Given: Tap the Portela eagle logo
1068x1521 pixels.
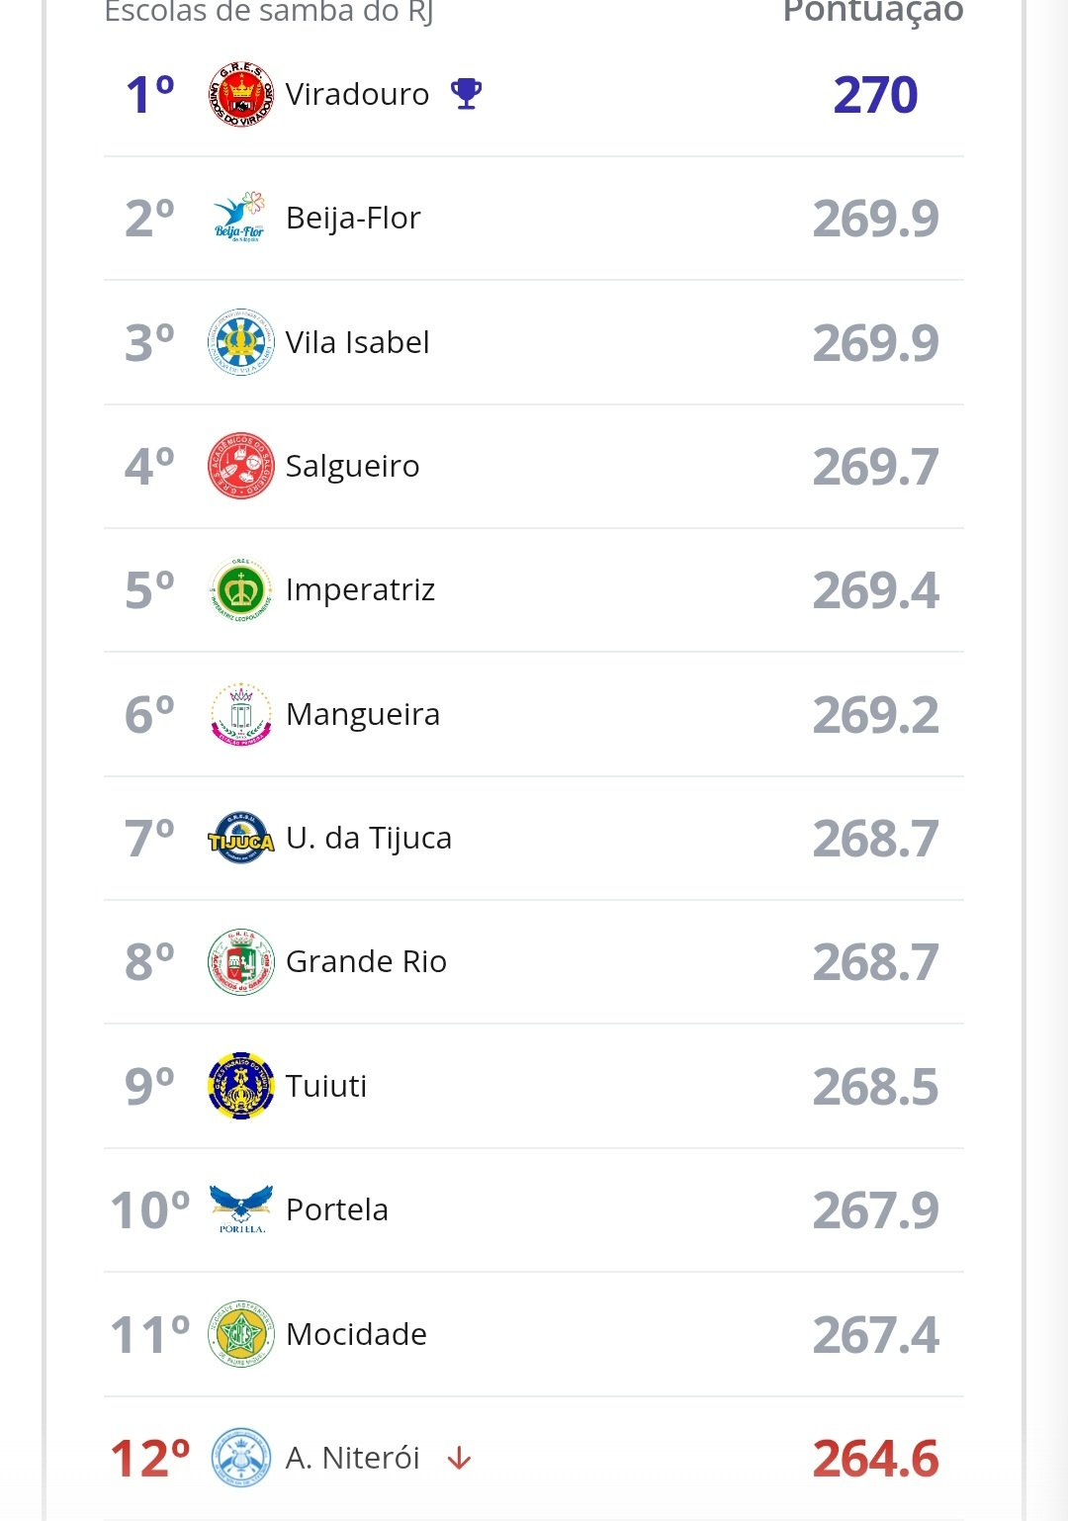Looking at the screenshot, I should coord(240,1209).
